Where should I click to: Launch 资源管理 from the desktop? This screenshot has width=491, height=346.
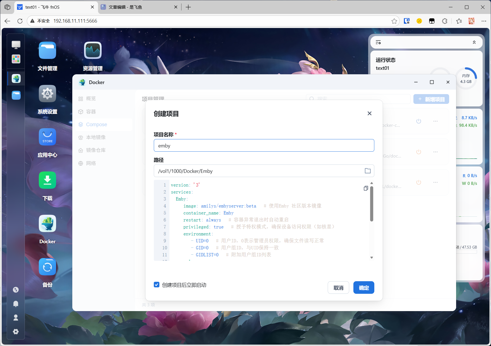(x=93, y=51)
